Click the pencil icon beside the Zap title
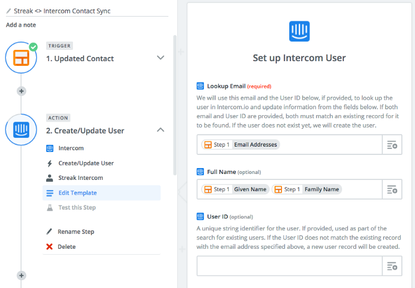The width and height of the screenshot is (415, 288). [x=9, y=11]
